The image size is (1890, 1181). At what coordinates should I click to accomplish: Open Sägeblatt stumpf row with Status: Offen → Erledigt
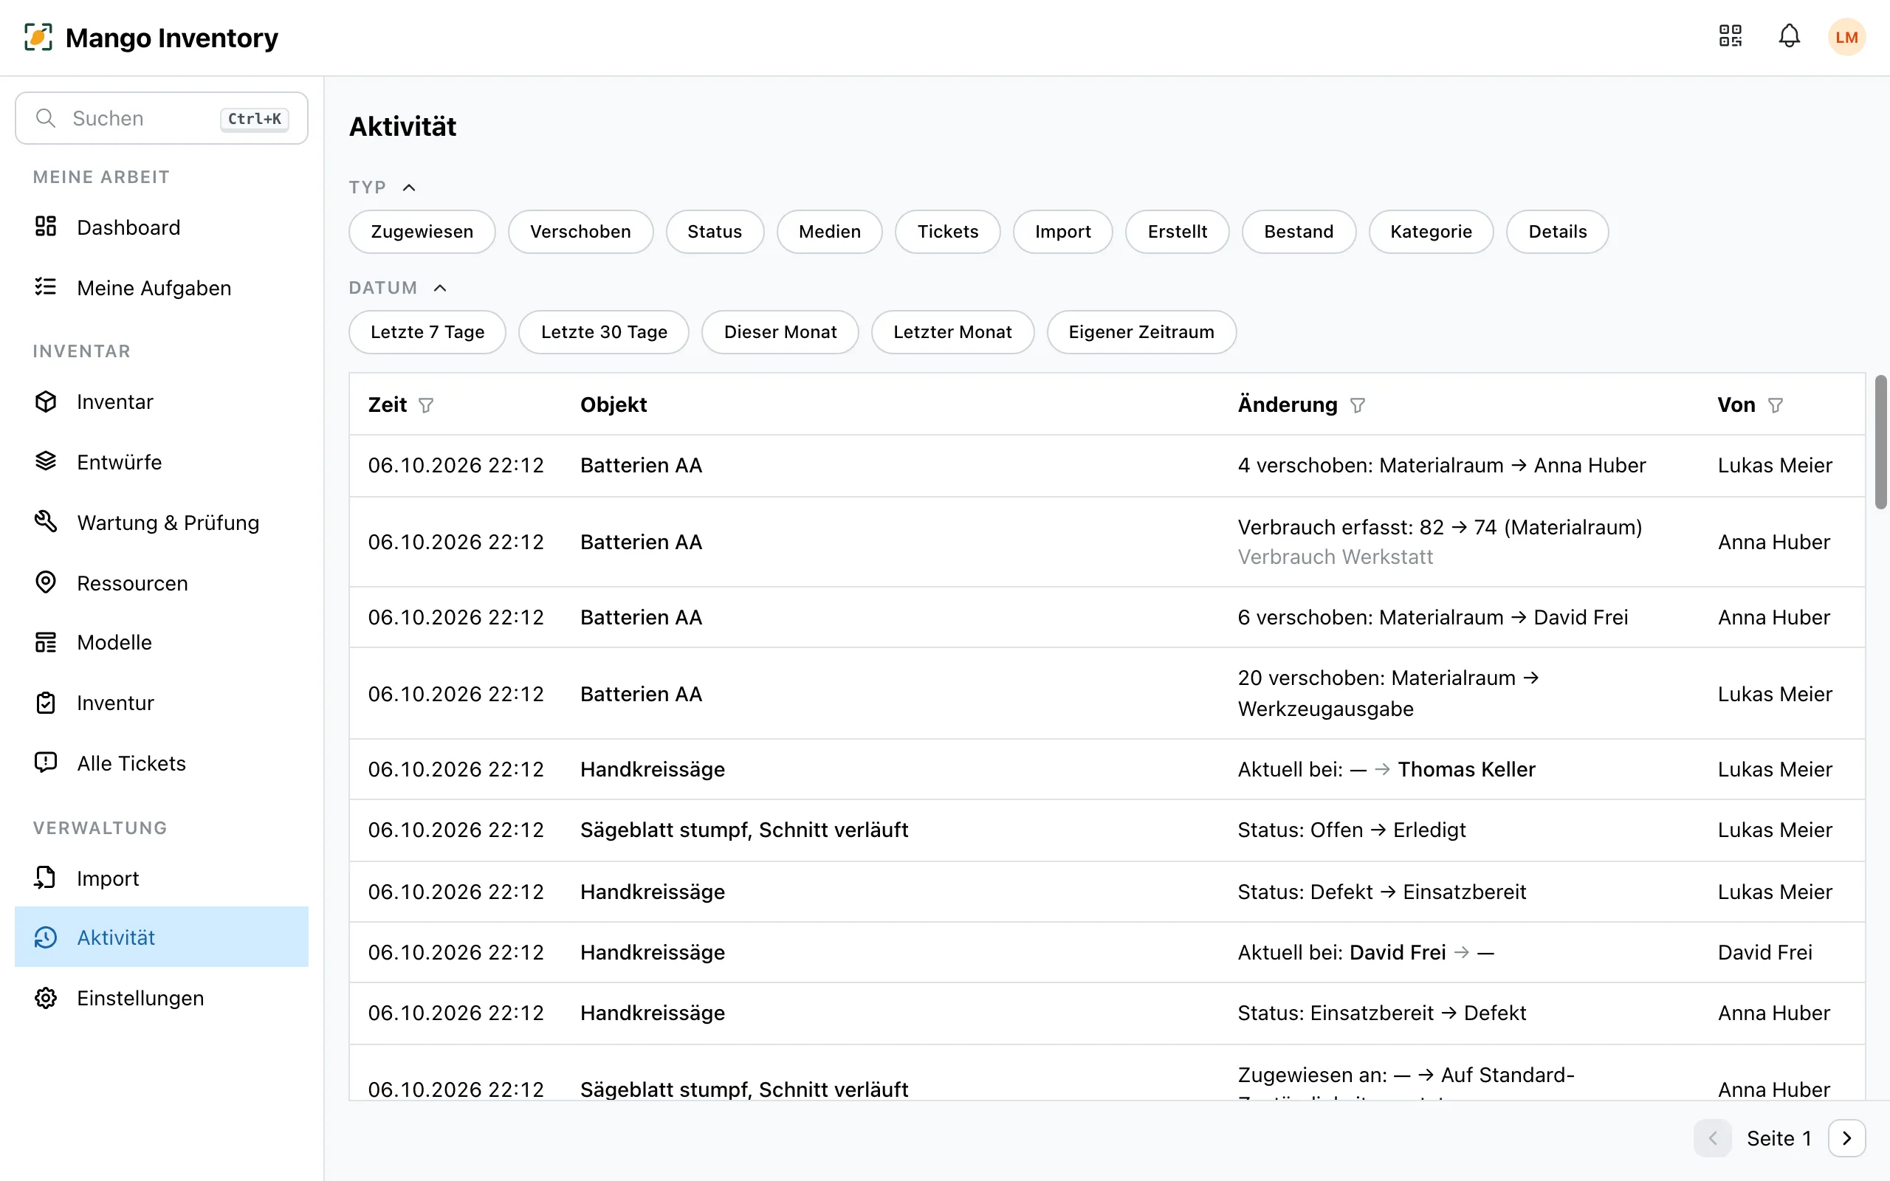pos(1107,830)
